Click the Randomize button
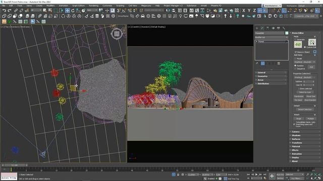 point(299,96)
